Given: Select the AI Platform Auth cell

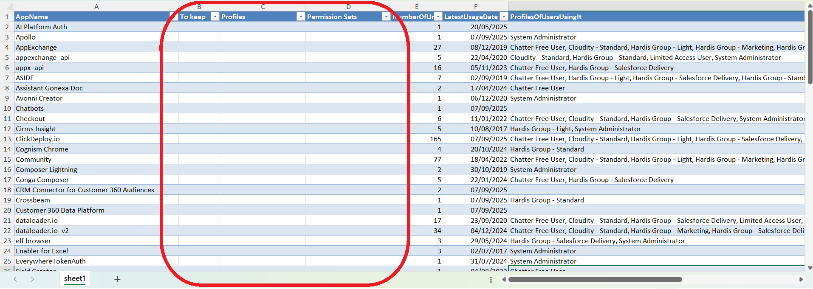Looking at the screenshot, I should pos(96,27).
